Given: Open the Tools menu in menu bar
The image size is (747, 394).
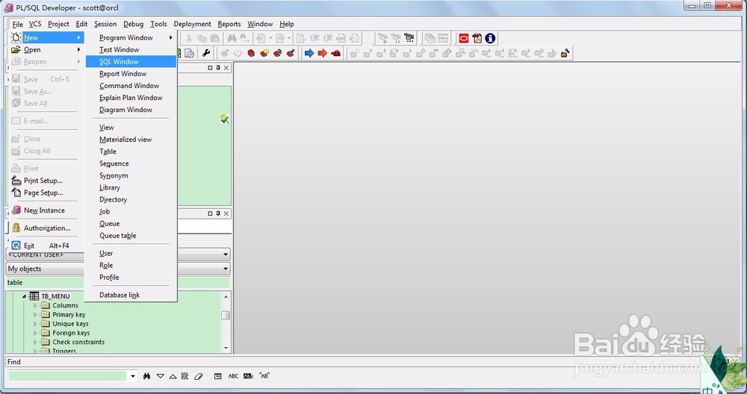Looking at the screenshot, I should click(158, 24).
